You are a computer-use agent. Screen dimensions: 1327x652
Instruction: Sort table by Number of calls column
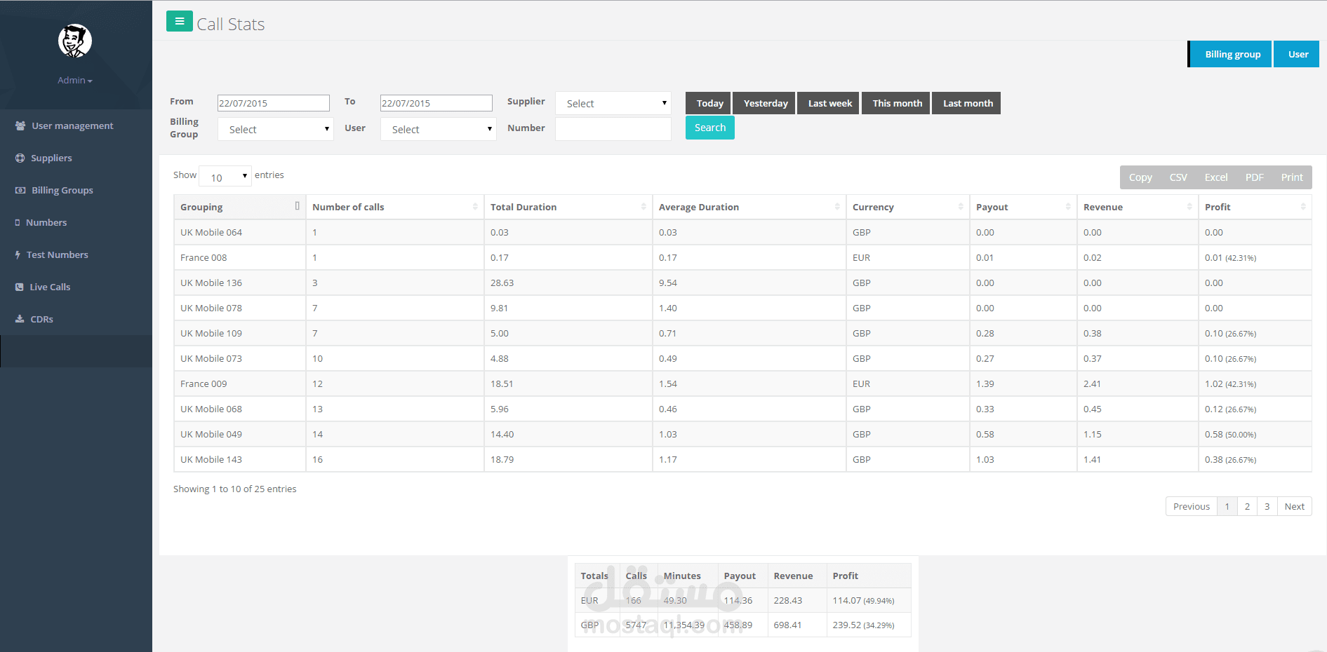point(395,207)
